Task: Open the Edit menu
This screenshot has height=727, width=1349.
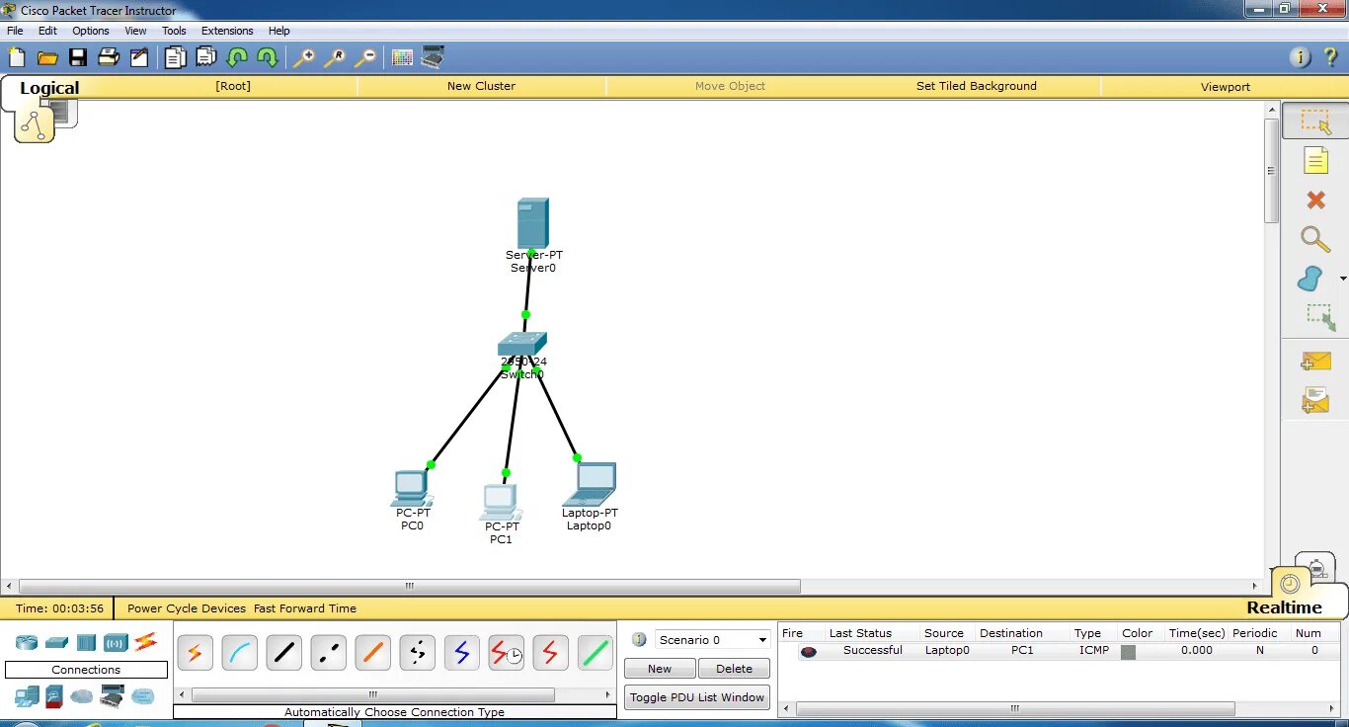Action: click(x=47, y=31)
